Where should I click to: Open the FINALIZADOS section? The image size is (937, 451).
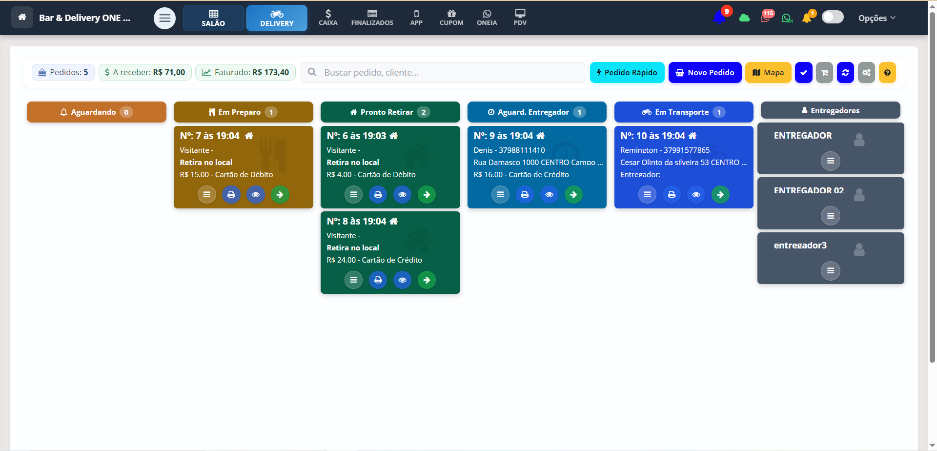pos(372,18)
